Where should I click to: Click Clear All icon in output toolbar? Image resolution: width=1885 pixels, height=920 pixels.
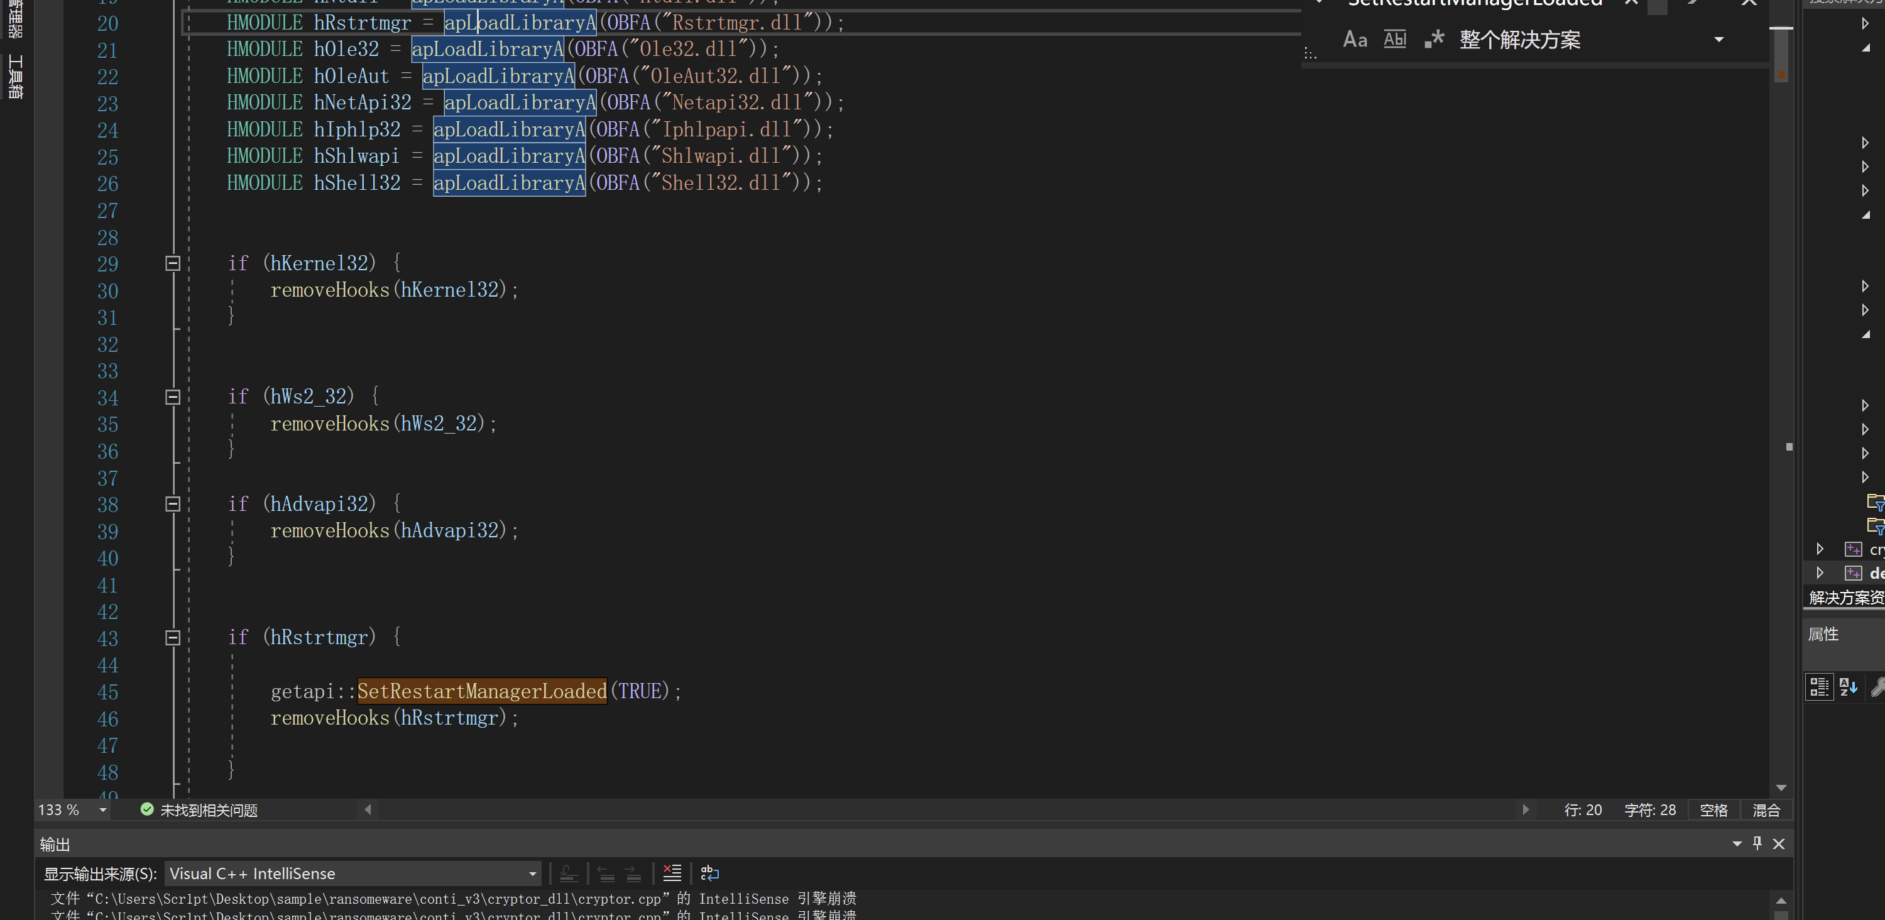672,873
